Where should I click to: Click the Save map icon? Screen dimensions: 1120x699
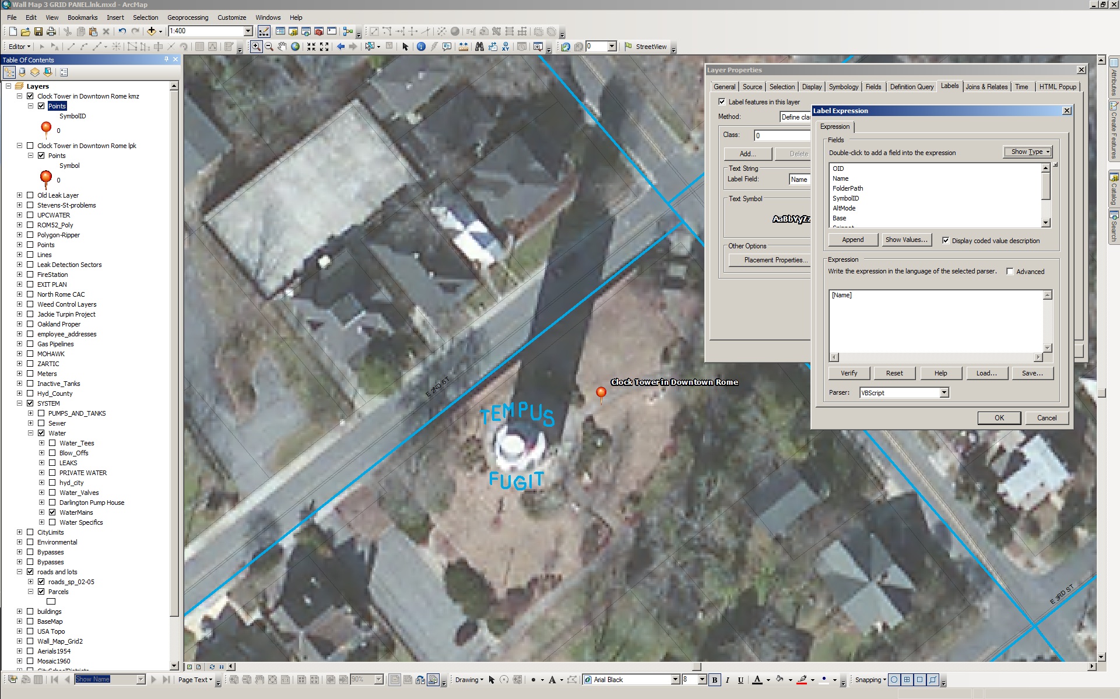pos(38,31)
